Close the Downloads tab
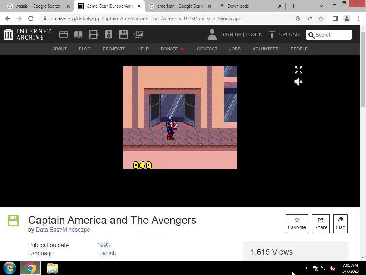The height and width of the screenshot is (275, 366). pos(280,6)
